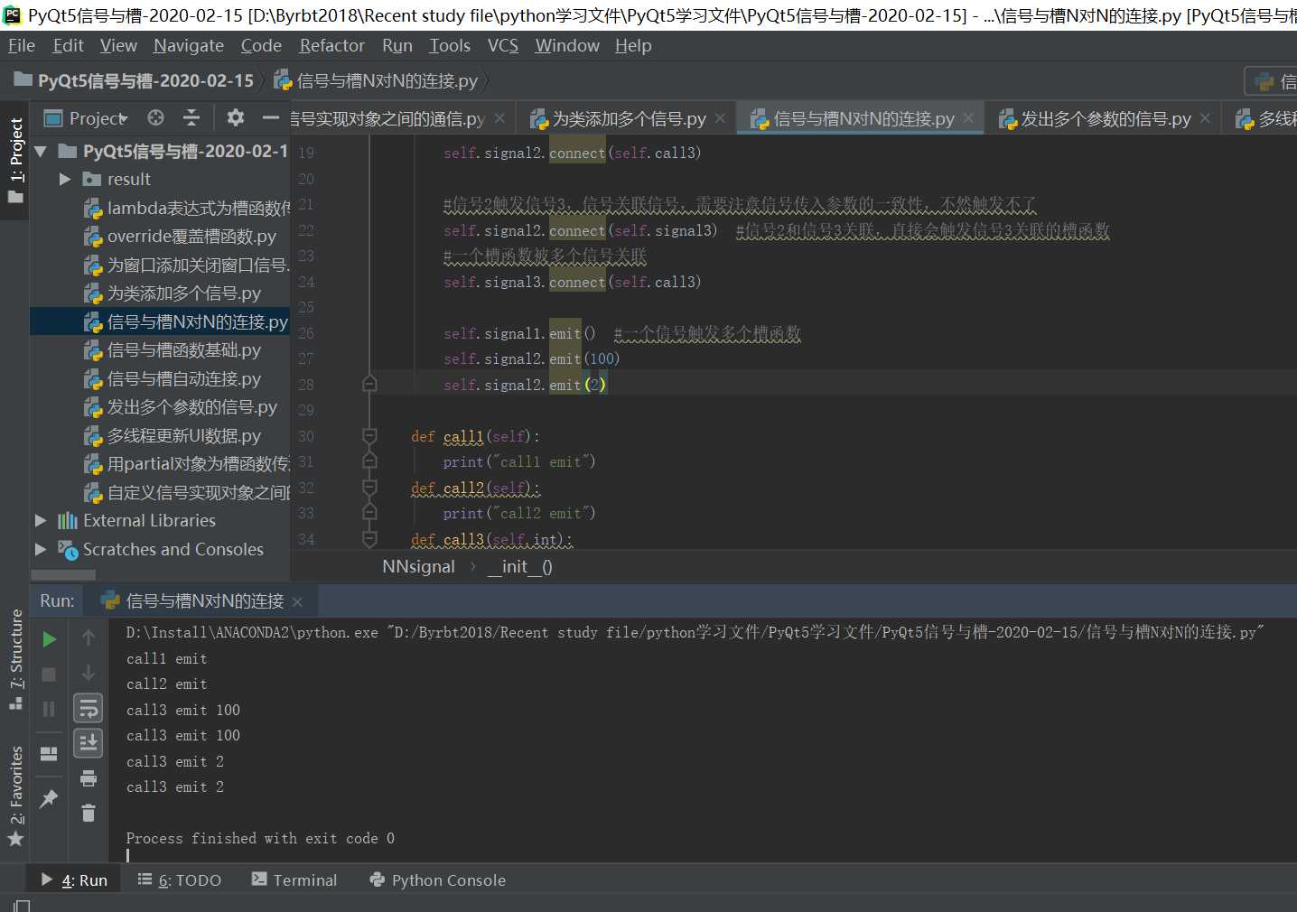This screenshot has width=1297, height=912.
Task: Open the Edit menu
Action: (68, 45)
